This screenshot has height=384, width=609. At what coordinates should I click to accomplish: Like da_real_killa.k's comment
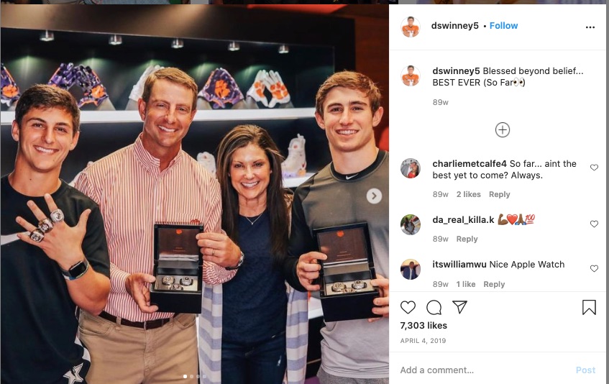click(x=594, y=224)
